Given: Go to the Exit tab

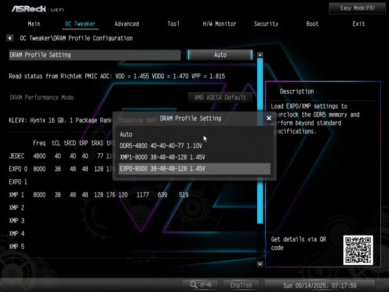Looking at the screenshot, I should click(358, 24).
